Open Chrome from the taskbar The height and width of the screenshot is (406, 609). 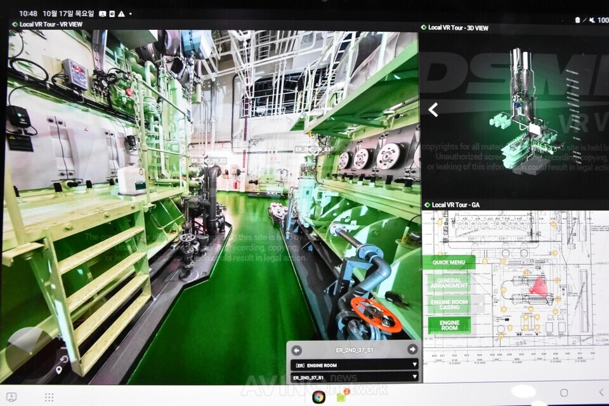pos(319,397)
